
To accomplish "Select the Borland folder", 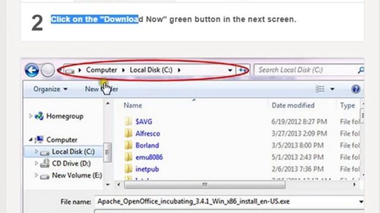I will click(x=147, y=146).
